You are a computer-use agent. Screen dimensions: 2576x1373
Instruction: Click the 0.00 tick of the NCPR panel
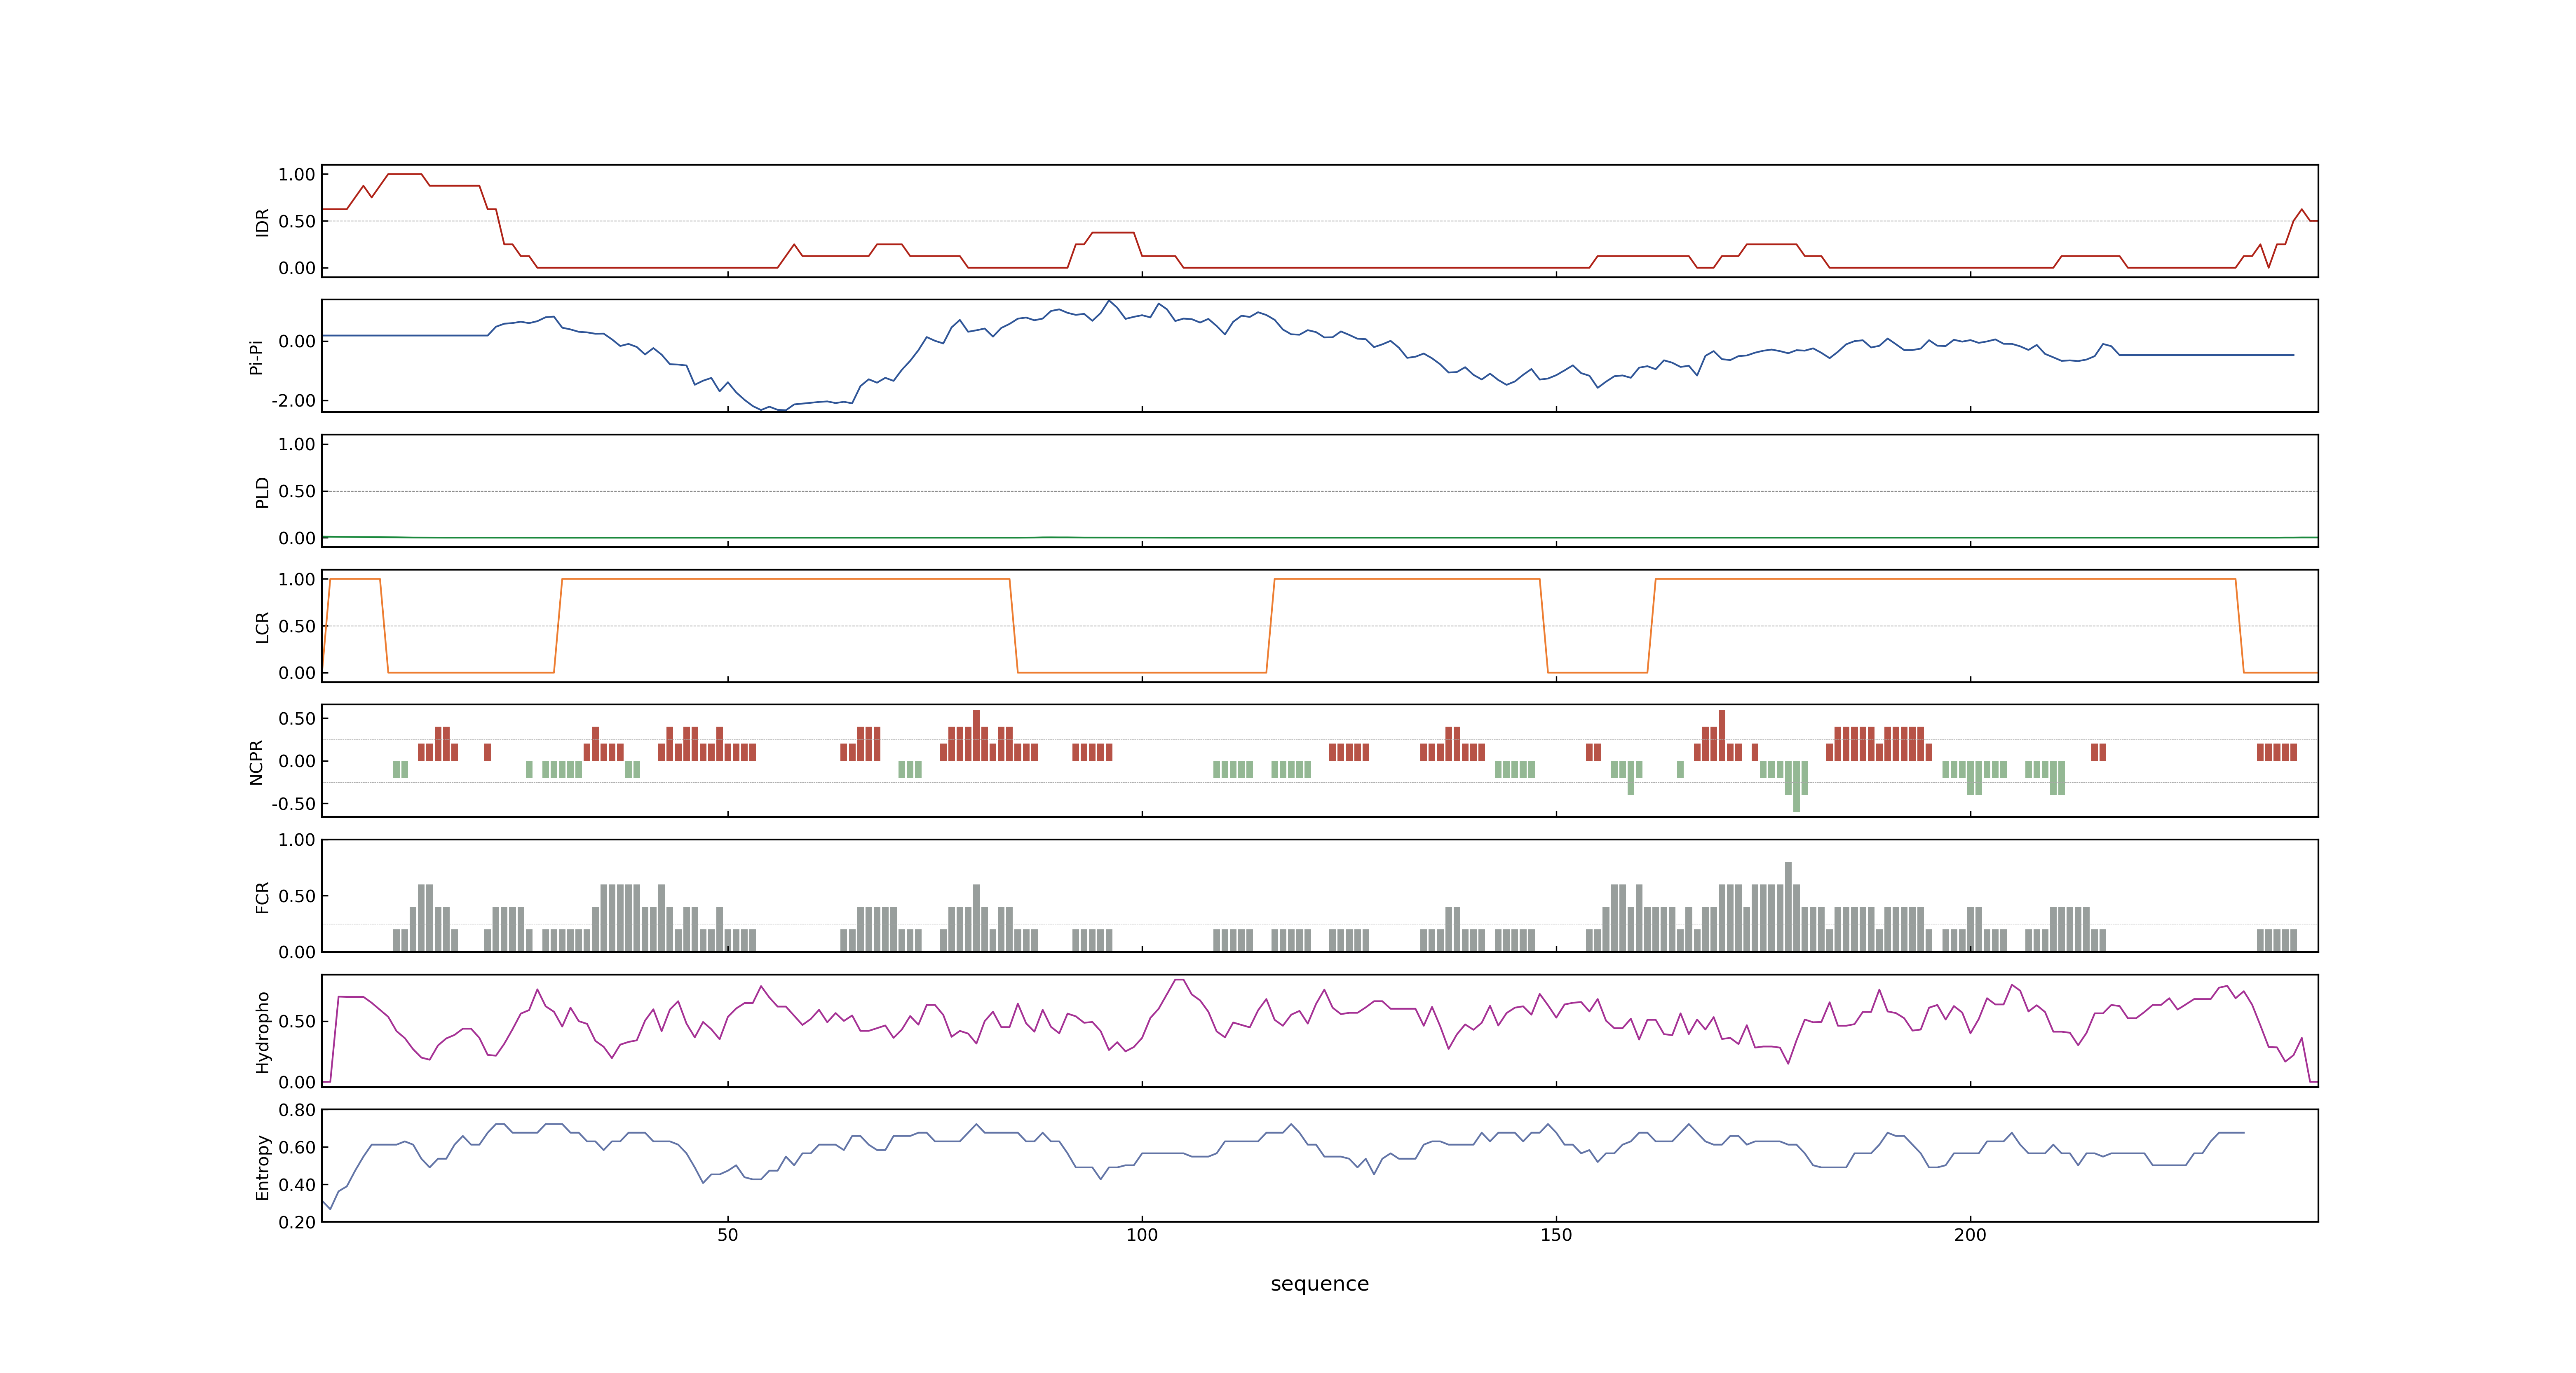pyautogui.click(x=297, y=761)
